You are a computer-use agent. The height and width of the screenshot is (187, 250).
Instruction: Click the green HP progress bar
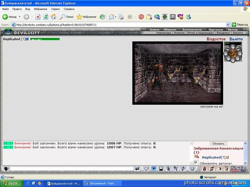click(45, 39)
